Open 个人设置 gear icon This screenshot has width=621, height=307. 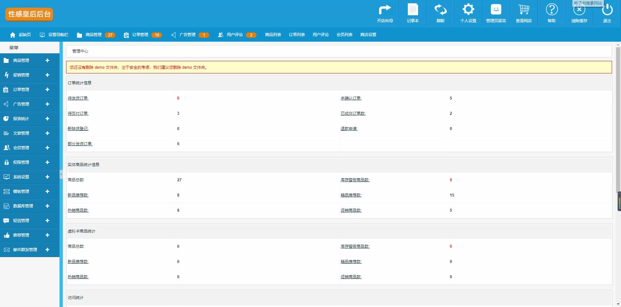coord(468,10)
